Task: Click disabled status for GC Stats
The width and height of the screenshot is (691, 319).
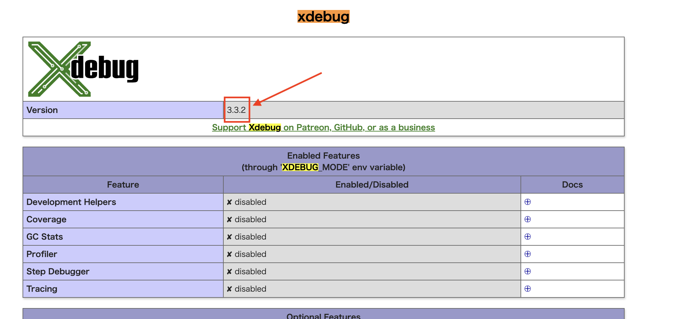Action: tap(247, 237)
